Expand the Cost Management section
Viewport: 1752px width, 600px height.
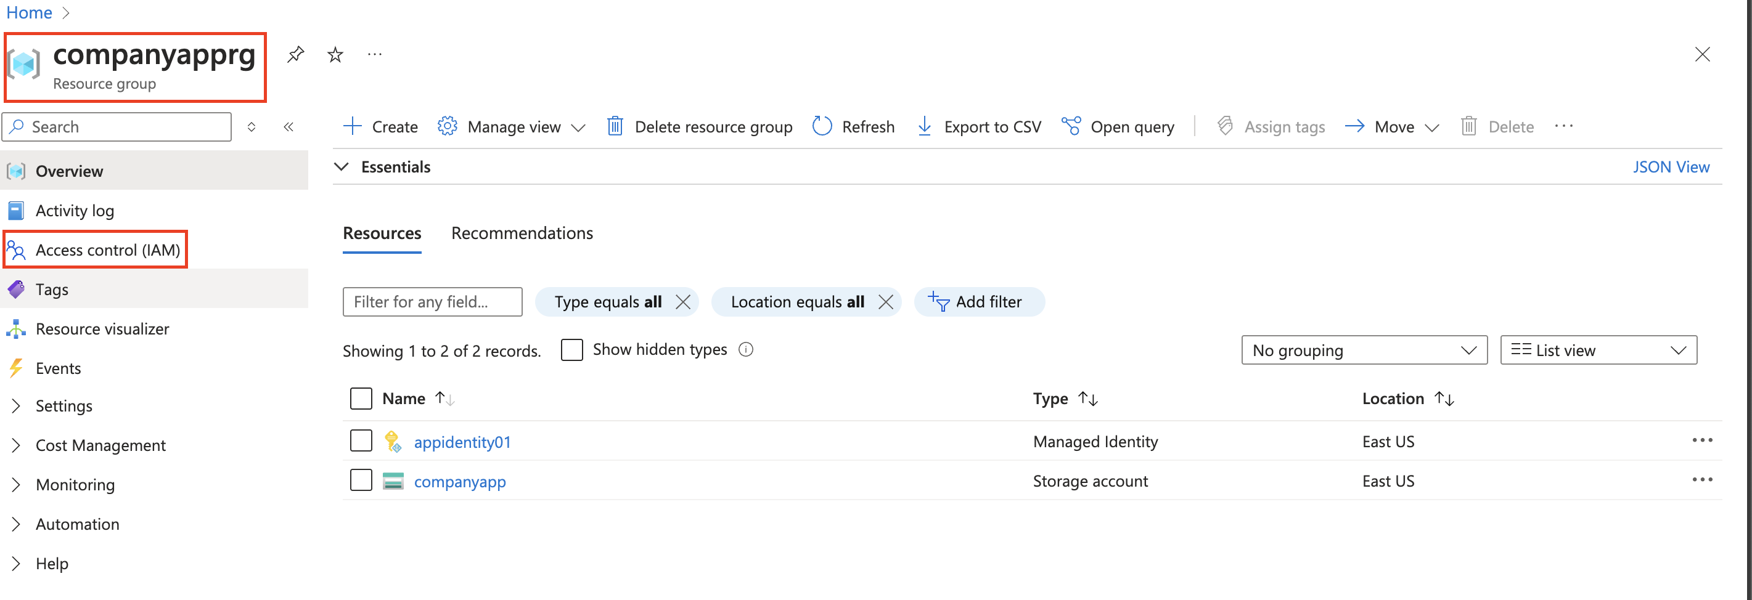point(154,446)
